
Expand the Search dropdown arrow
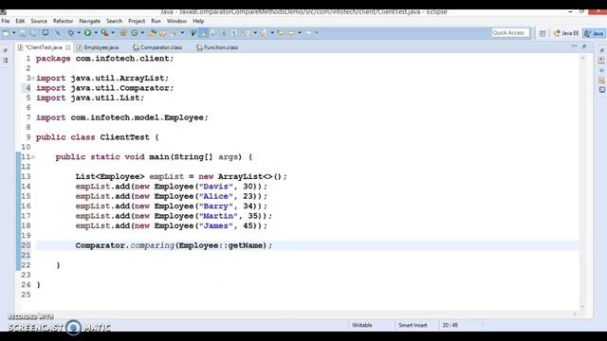182,33
